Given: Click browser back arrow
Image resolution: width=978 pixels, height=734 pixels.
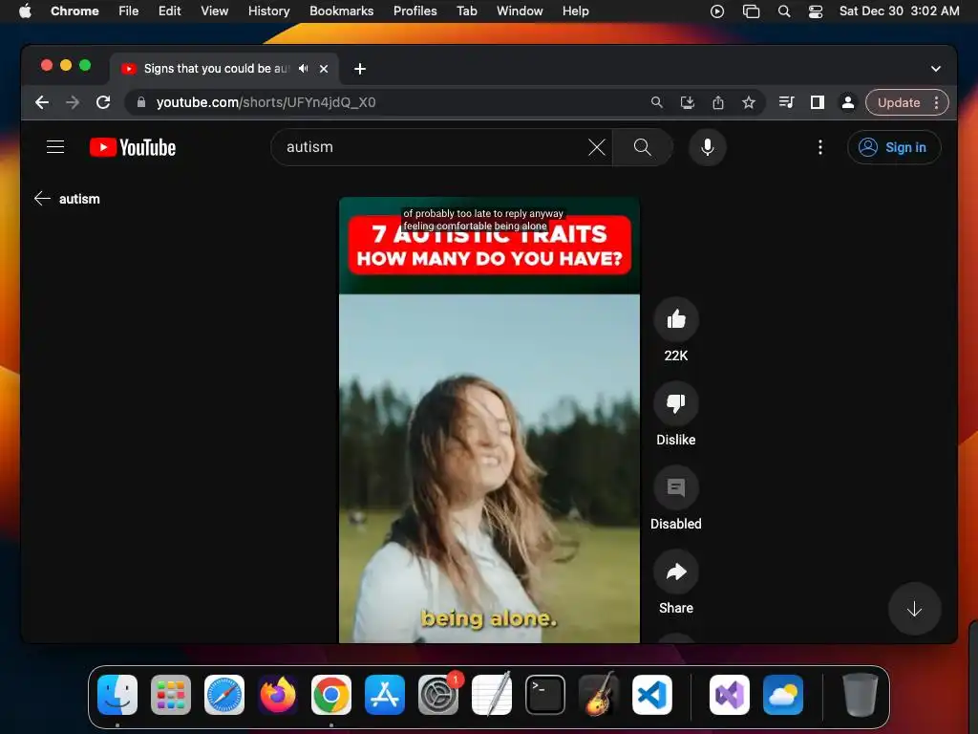Looking at the screenshot, I should point(42,102).
